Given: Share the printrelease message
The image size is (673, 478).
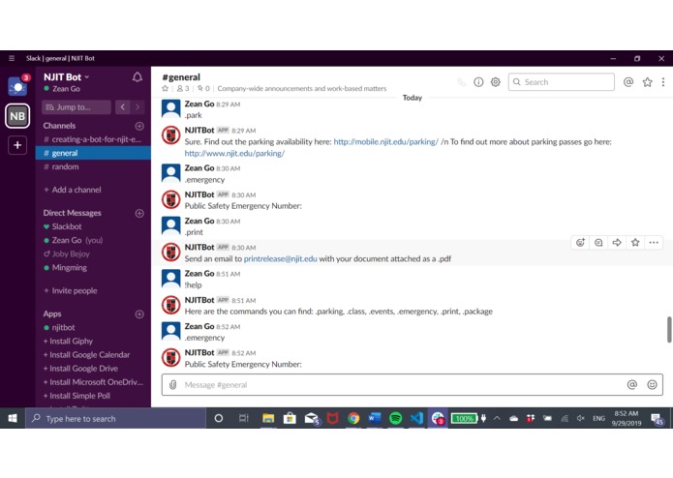Looking at the screenshot, I should [x=617, y=243].
